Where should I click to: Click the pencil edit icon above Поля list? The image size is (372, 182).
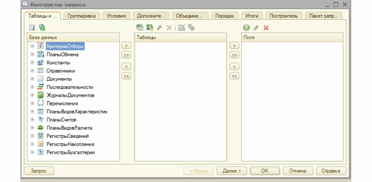256,28
